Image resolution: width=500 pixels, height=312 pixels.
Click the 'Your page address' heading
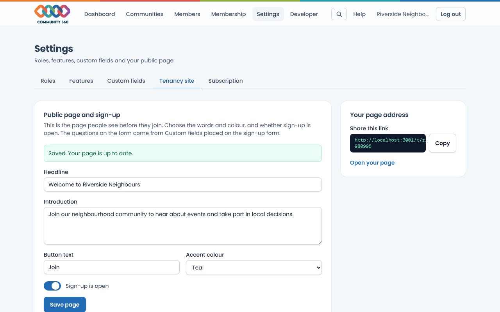click(379, 115)
